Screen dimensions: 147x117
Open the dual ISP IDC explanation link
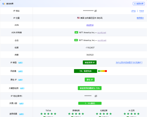tap(129, 62)
